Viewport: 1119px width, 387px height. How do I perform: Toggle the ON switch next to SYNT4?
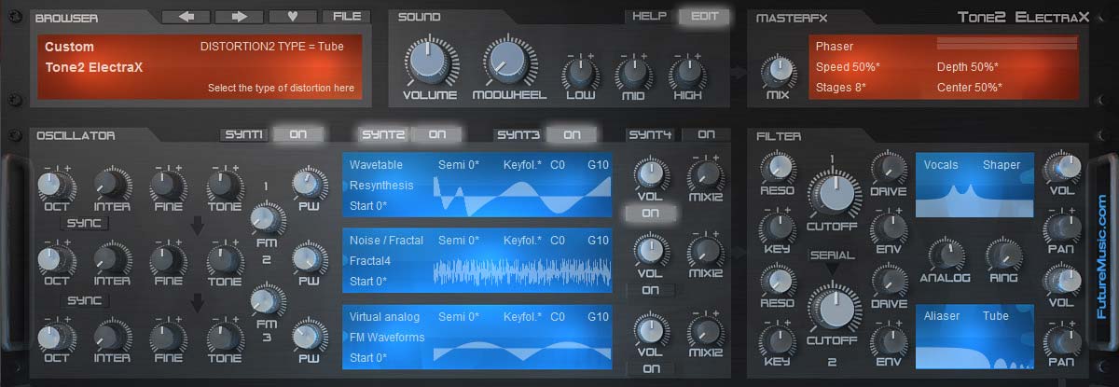pyautogui.click(x=706, y=135)
